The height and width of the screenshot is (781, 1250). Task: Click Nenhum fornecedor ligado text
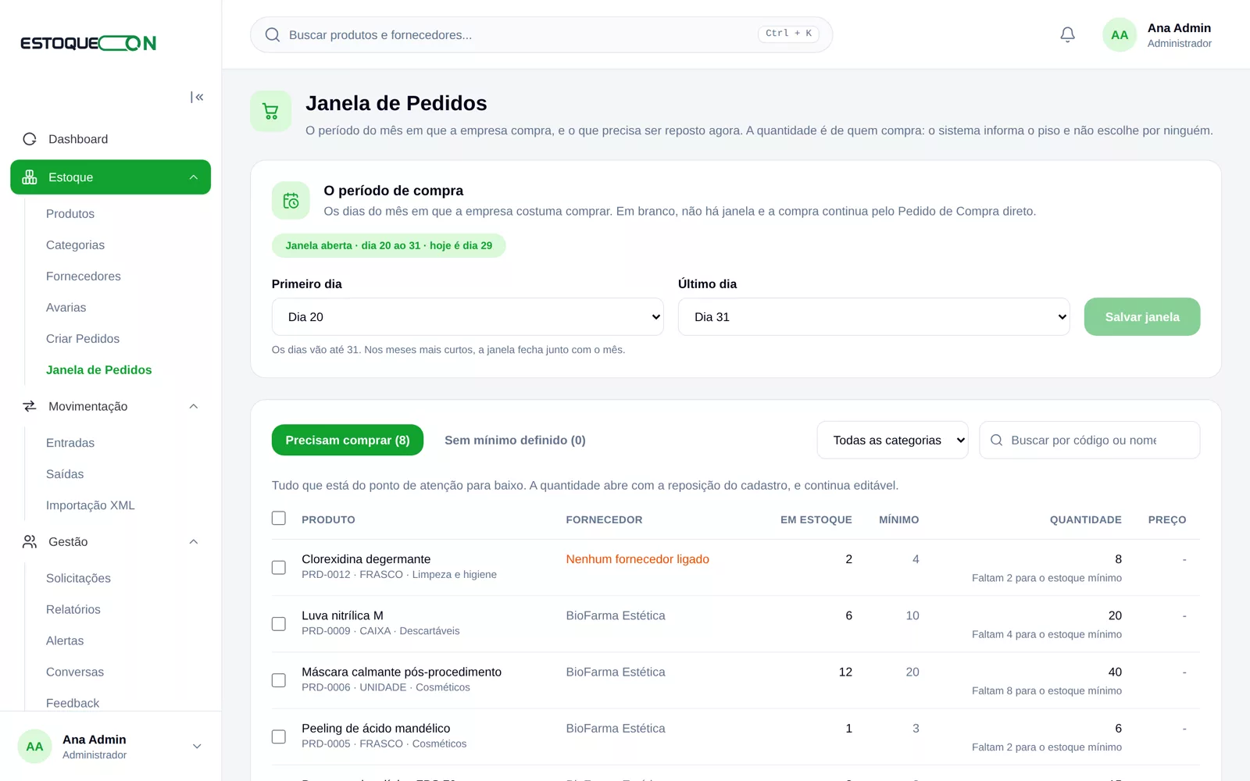click(x=637, y=559)
